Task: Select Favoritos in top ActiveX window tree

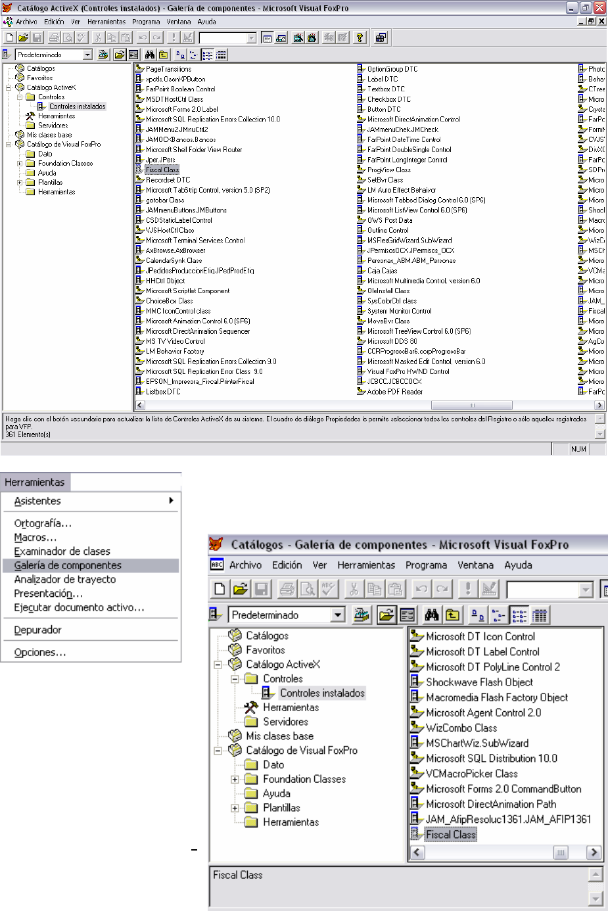Action: (39, 78)
